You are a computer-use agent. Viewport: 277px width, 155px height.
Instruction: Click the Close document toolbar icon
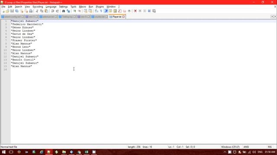pyautogui.click(x=22, y=11)
